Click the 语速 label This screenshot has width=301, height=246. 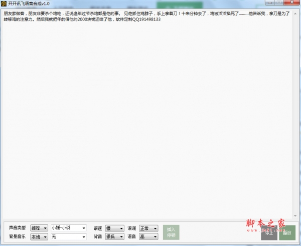(x=98, y=228)
